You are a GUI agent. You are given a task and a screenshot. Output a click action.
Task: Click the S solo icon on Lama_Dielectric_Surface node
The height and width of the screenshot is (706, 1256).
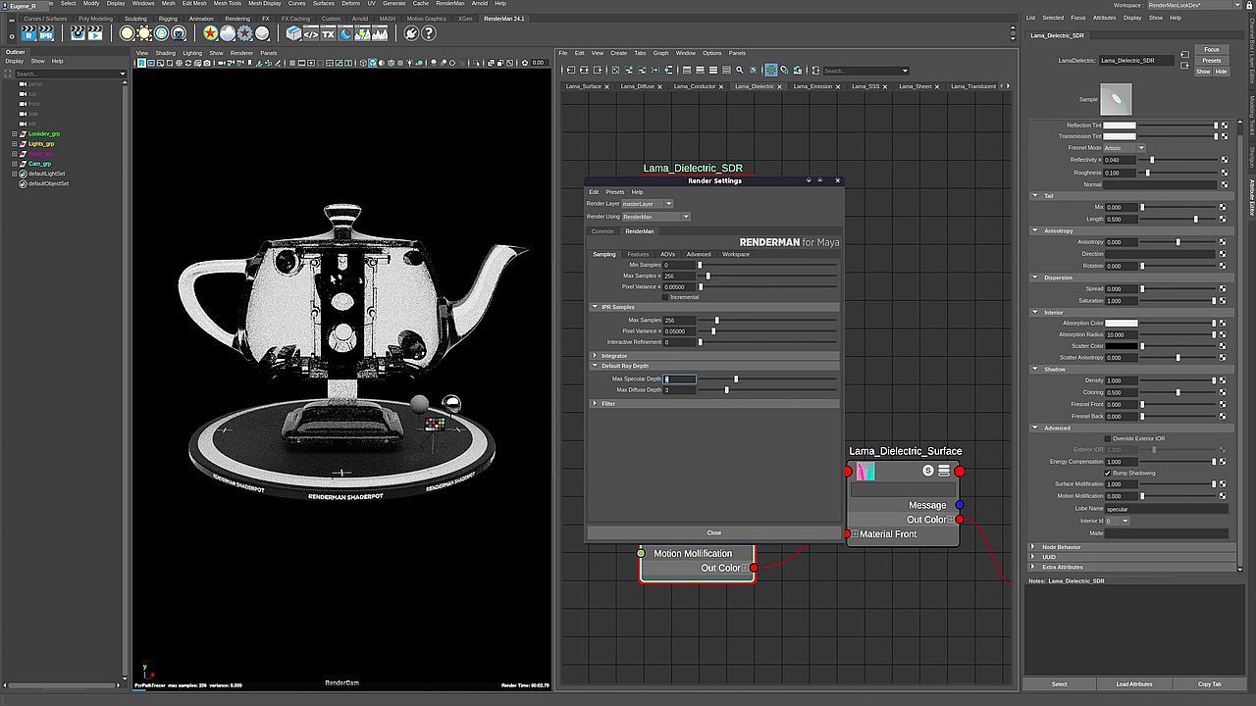(928, 471)
